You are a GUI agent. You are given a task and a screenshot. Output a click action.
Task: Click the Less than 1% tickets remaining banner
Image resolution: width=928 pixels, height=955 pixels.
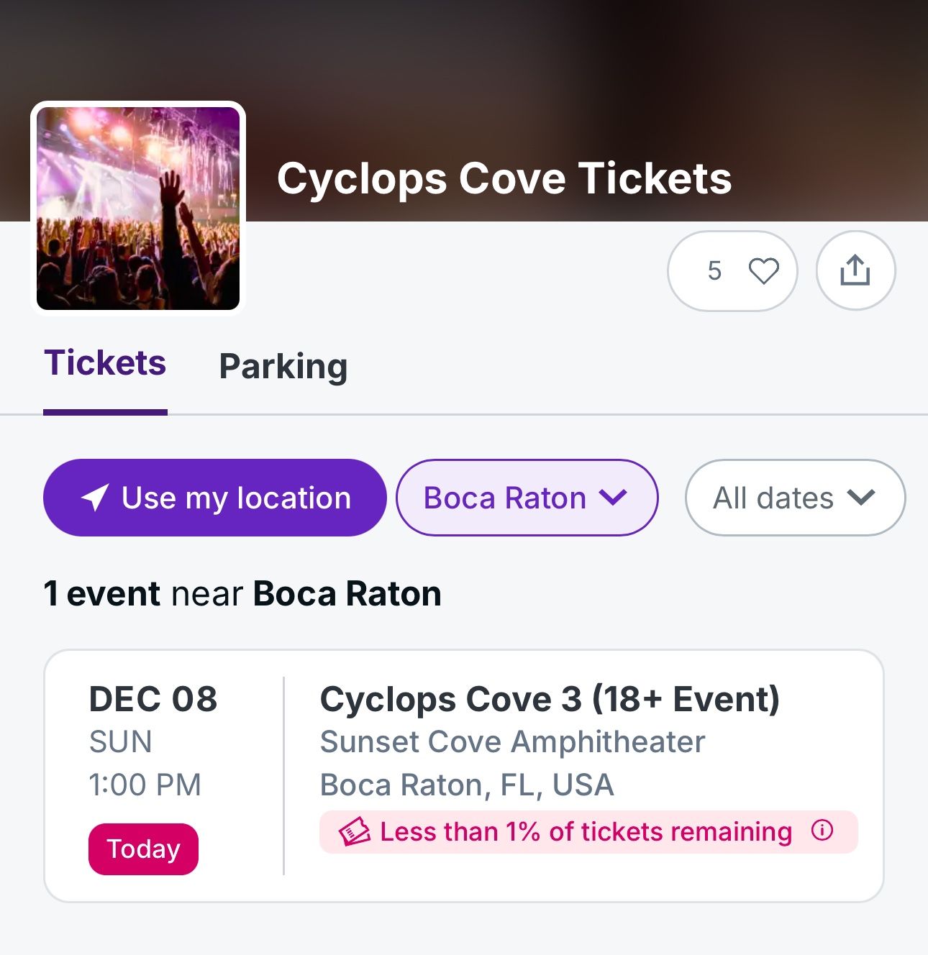[x=586, y=832]
